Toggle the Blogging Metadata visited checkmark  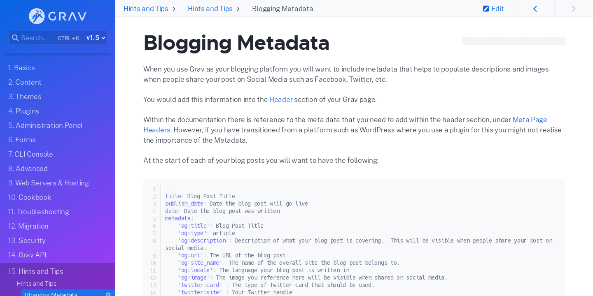108,294
